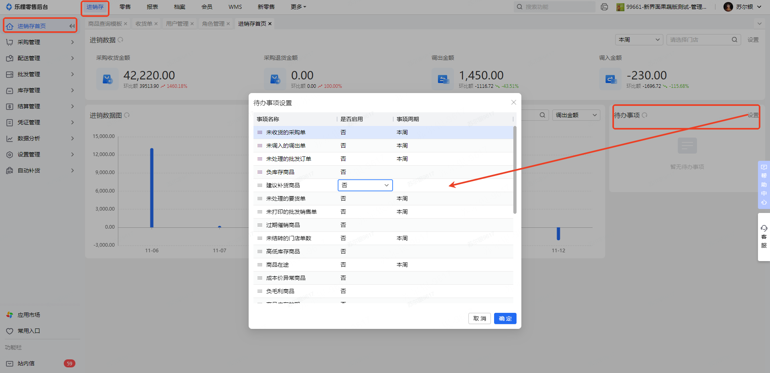
Task: Click the 采购管理 cart icon
Action: coord(10,42)
